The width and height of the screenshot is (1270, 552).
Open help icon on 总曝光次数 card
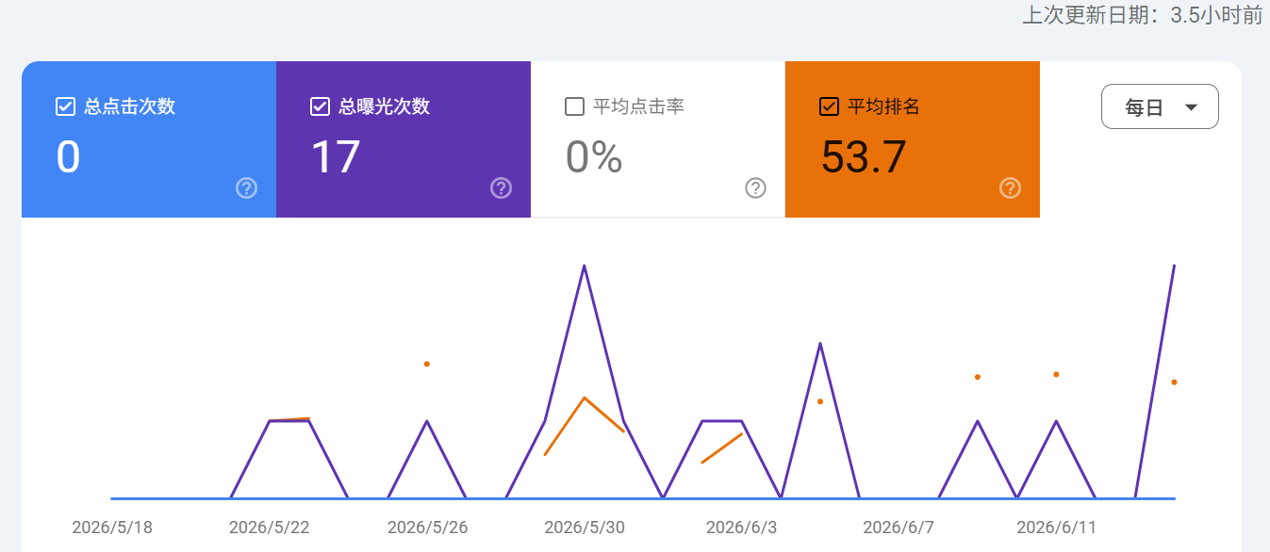[501, 188]
